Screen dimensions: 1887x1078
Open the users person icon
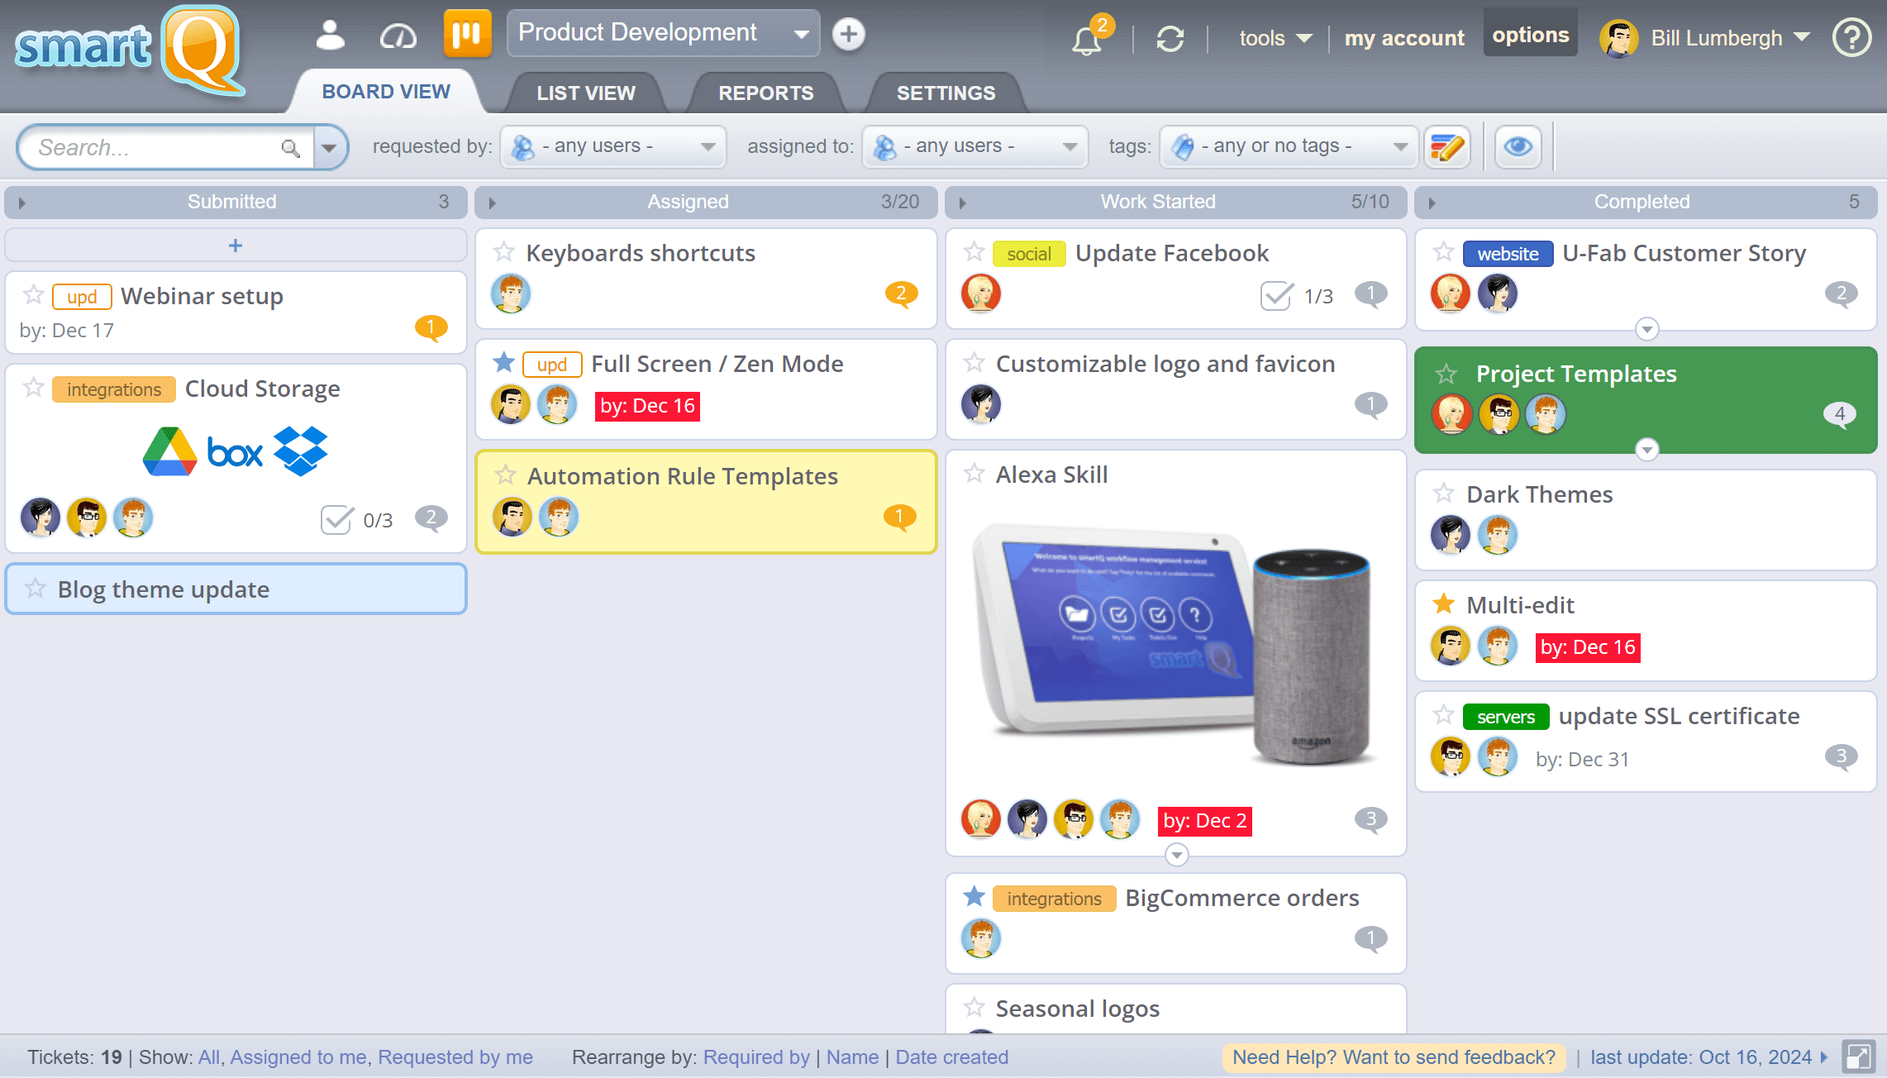(330, 35)
